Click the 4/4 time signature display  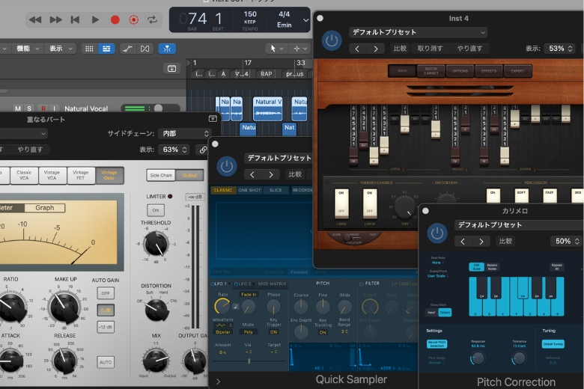coord(285,14)
